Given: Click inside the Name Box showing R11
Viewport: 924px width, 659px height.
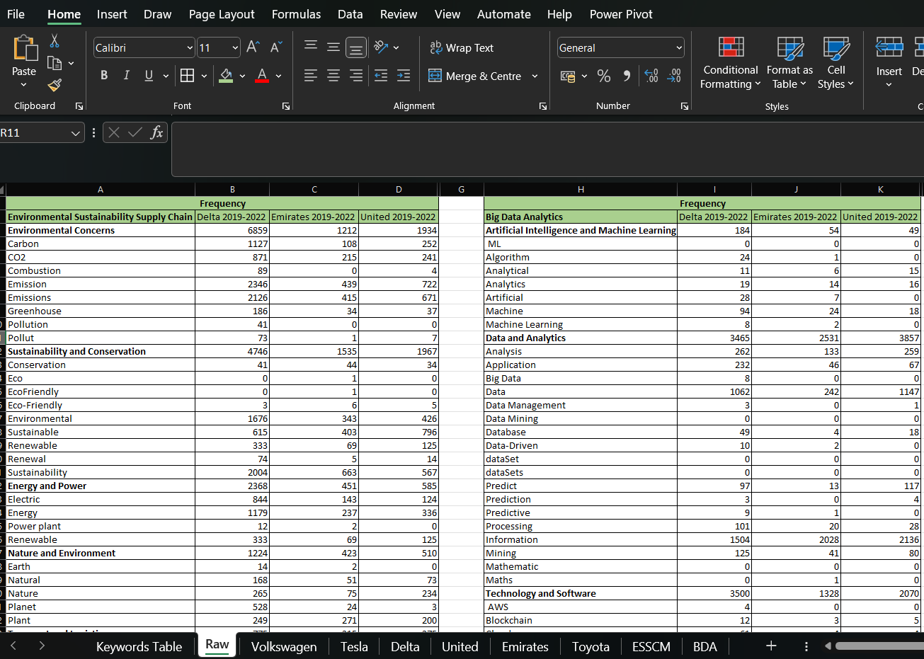Looking at the screenshot, I should click(x=35, y=132).
